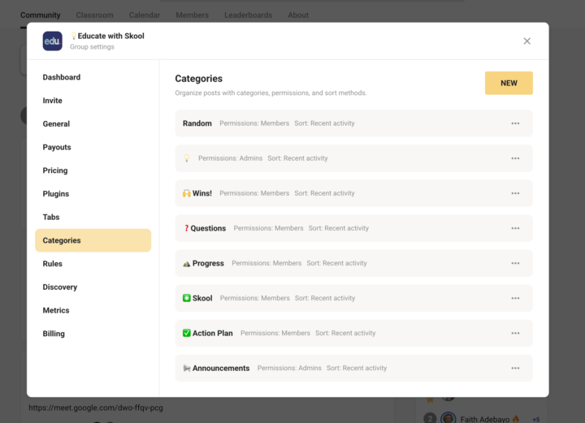The width and height of the screenshot is (585, 423).
Task: Open options menu for Progress category
Action: click(x=515, y=263)
